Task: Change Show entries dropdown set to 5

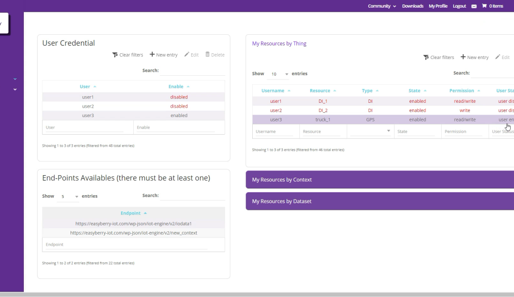Action: [x=68, y=197]
